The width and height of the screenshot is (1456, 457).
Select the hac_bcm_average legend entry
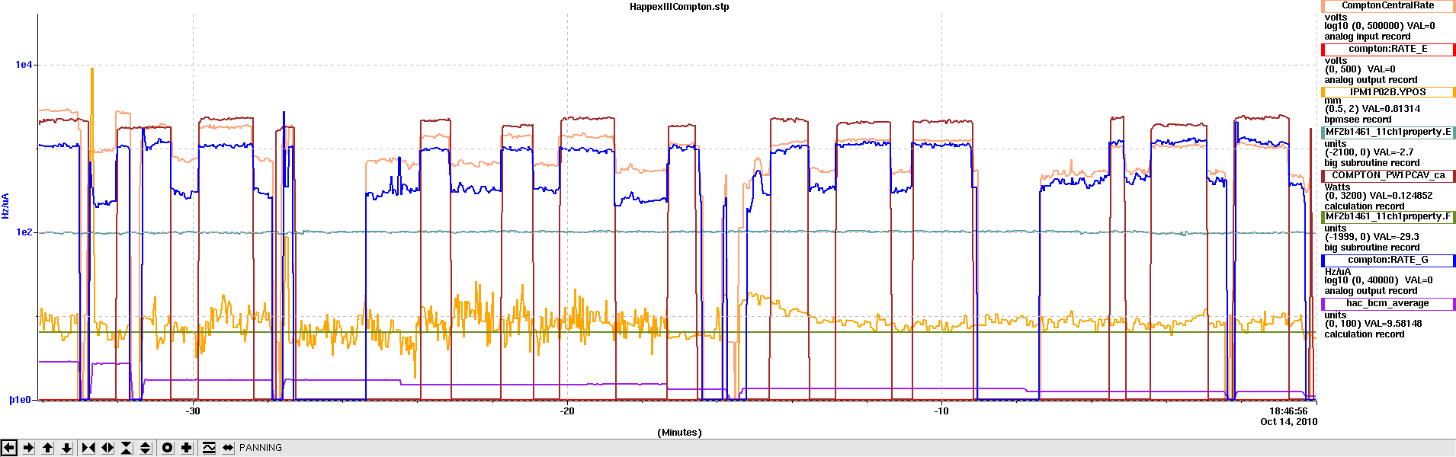(x=1388, y=304)
